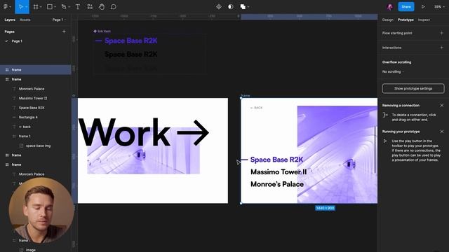Present prototype with toolbar play icon
The width and height of the screenshot is (449, 252).
pyautogui.click(x=423, y=6)
